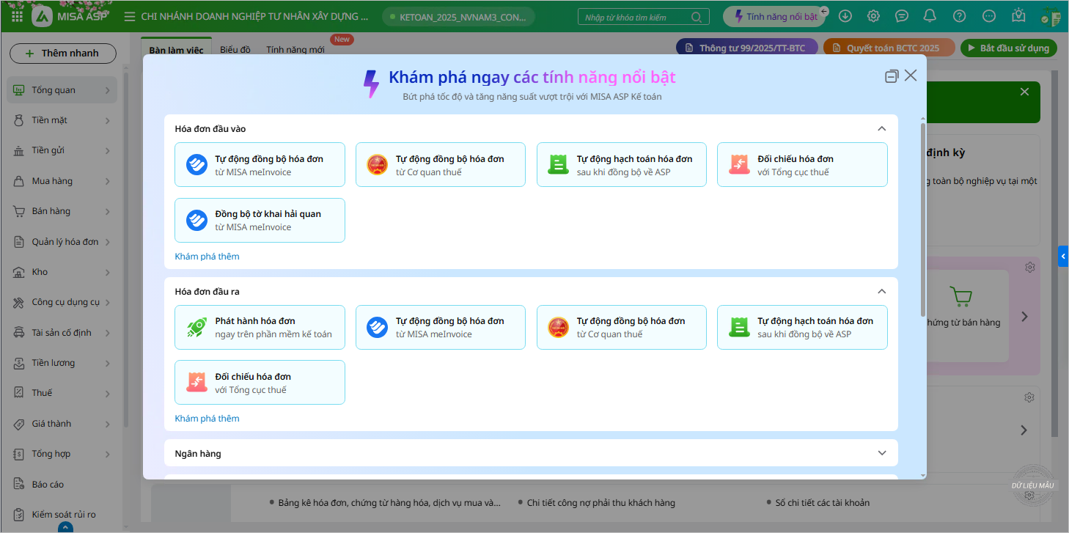Click Khám phá thêm under Hóa đơn đầu vào

(x=207, y=257)
